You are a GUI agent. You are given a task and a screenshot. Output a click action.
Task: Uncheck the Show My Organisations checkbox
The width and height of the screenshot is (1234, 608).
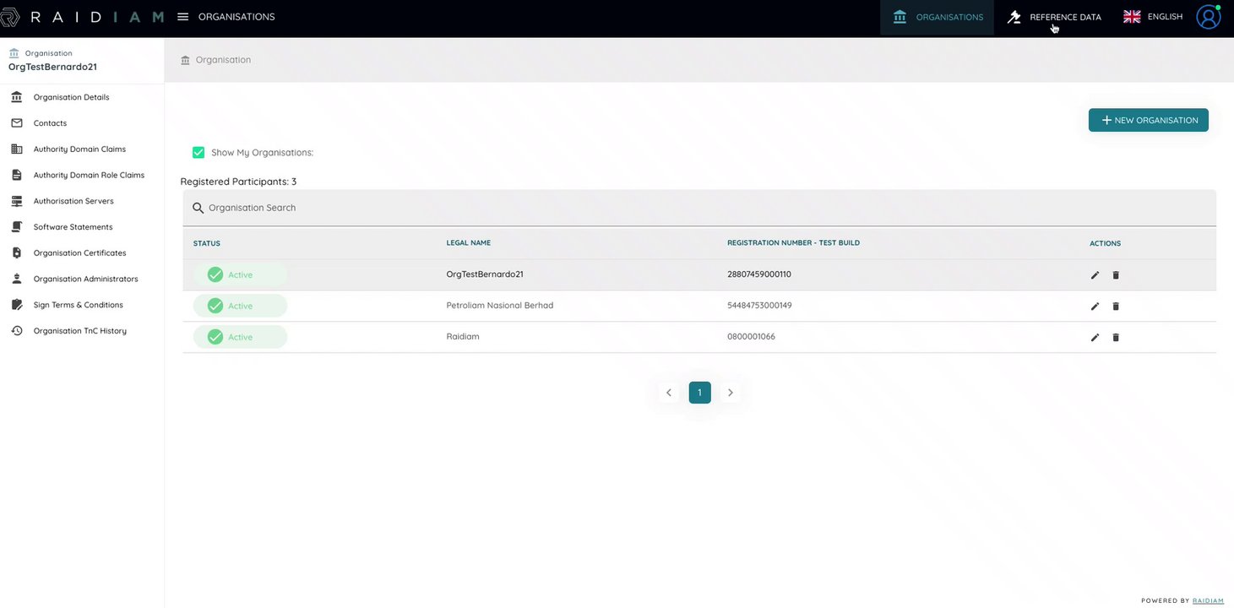coord(198,153)
